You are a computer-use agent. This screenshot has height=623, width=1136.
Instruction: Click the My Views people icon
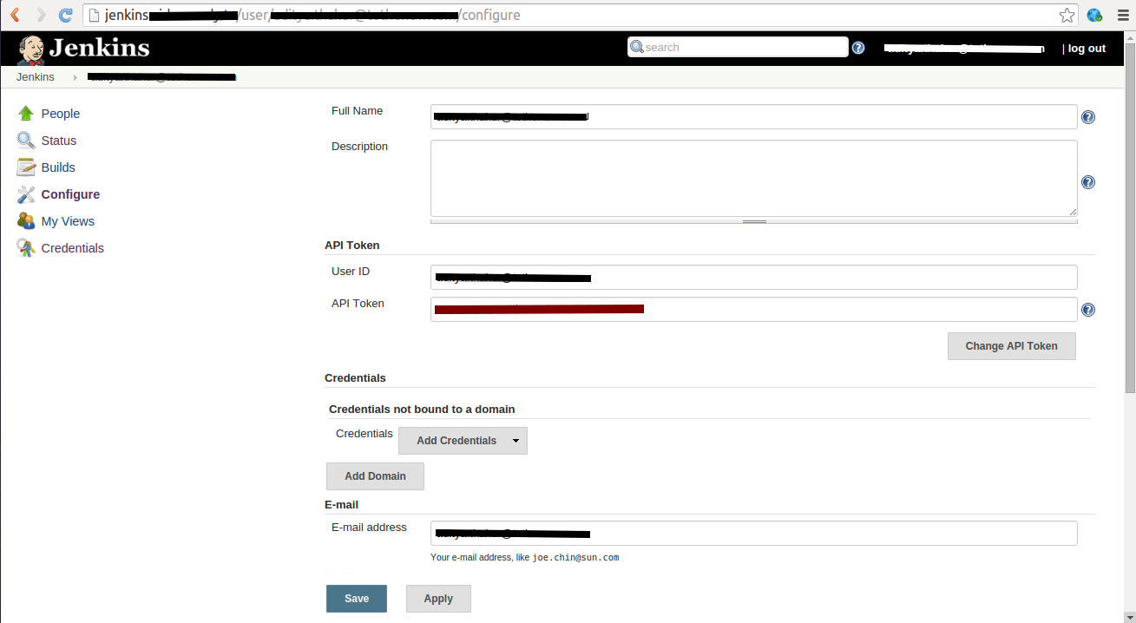(x=26, y=221)
